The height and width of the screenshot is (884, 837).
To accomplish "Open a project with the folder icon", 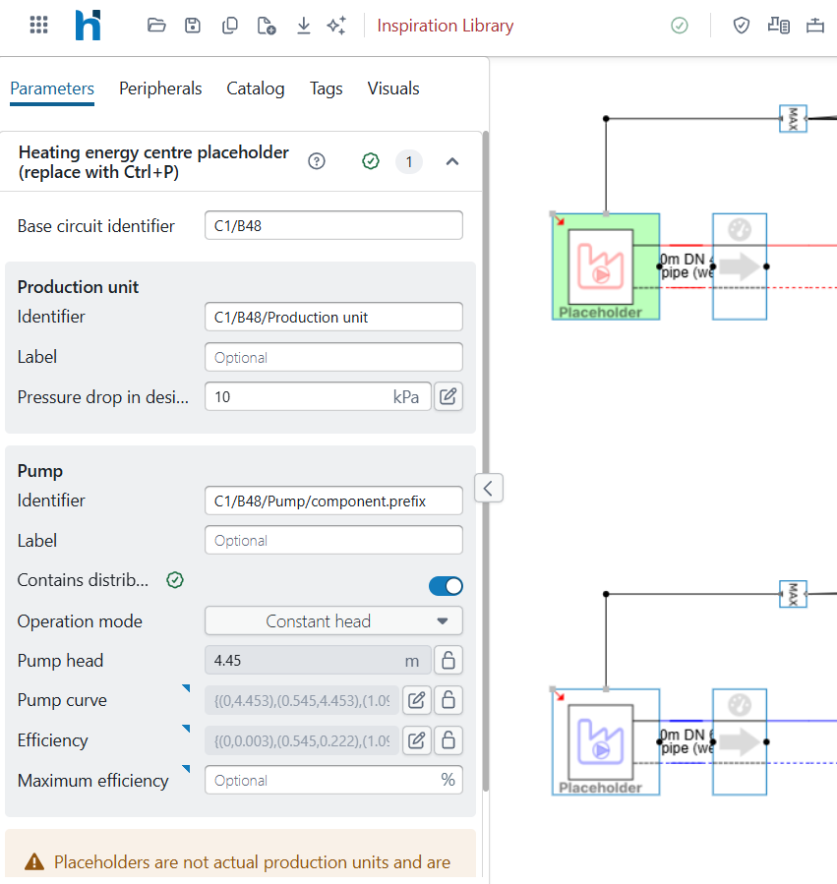I will point(156,26).
